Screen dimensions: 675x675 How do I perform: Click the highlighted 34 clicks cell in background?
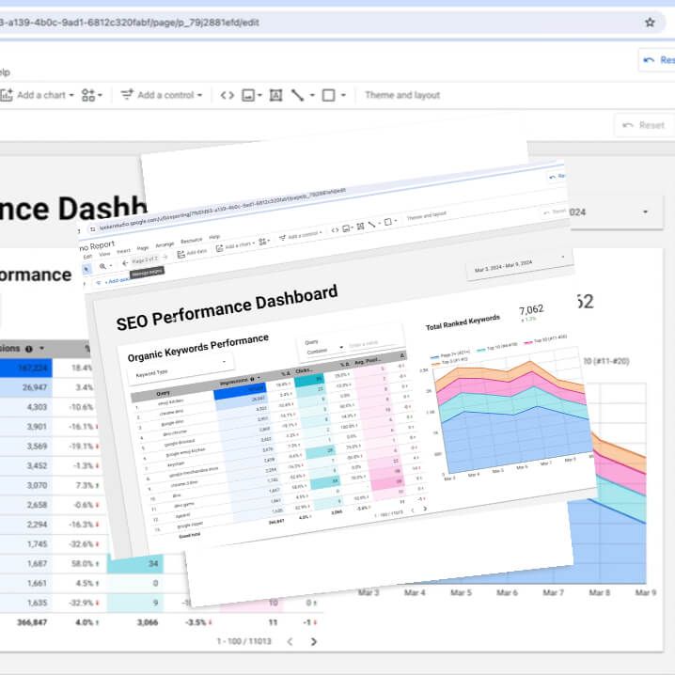135,563
